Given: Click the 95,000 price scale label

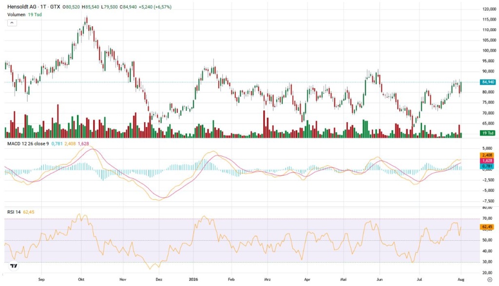Looking at the screenshot, I should pyautogui.click(x=489, y=61).
